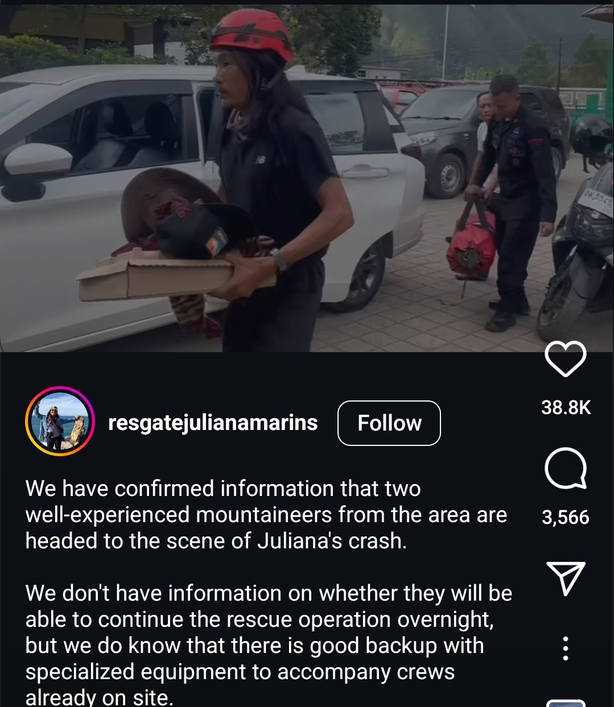The width and height of the screenshot is (614, 707).
Task: Open the three-dot more options menu
Action: coord(565,648)
